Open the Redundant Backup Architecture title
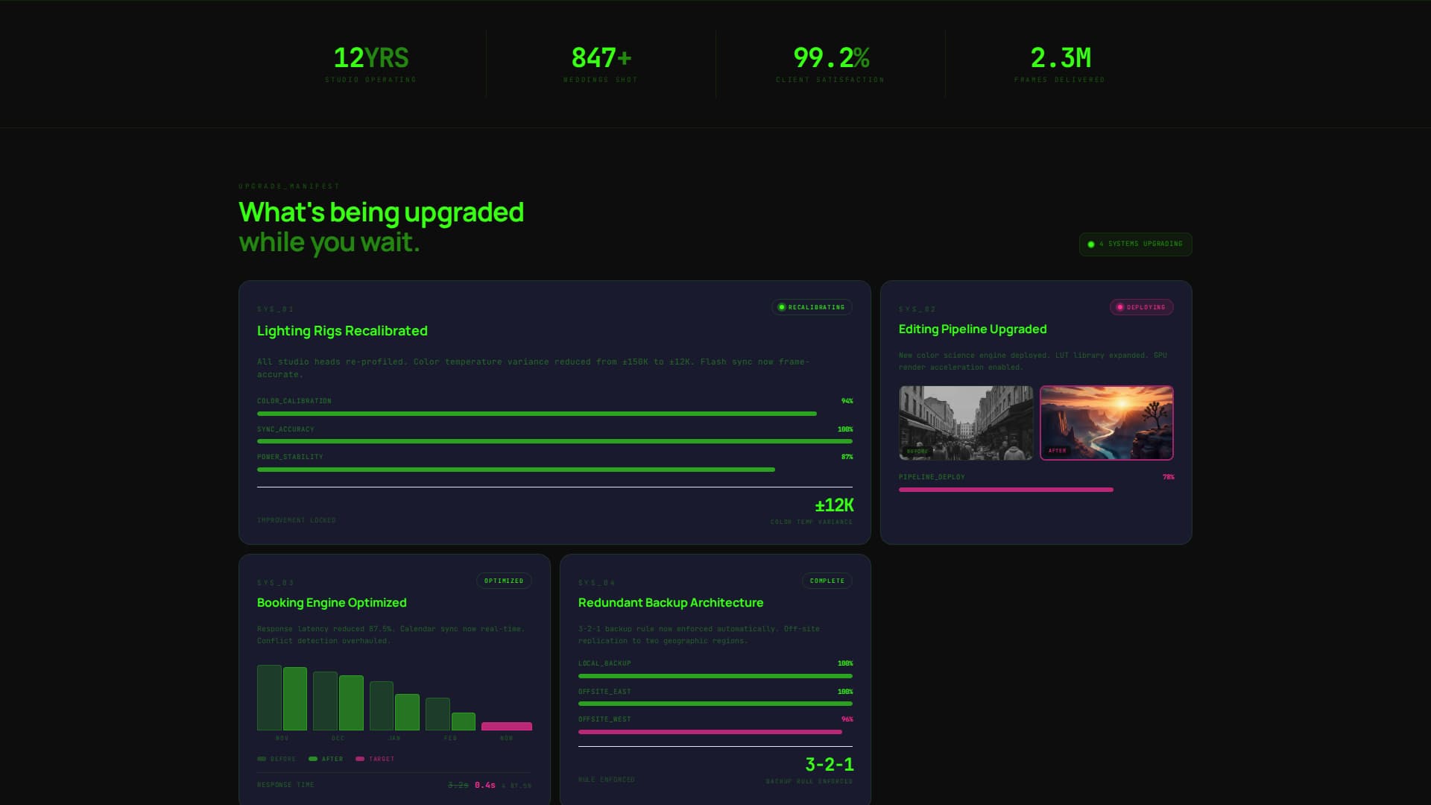Viewport: 1431px width, 805px height. pos(671,603)
